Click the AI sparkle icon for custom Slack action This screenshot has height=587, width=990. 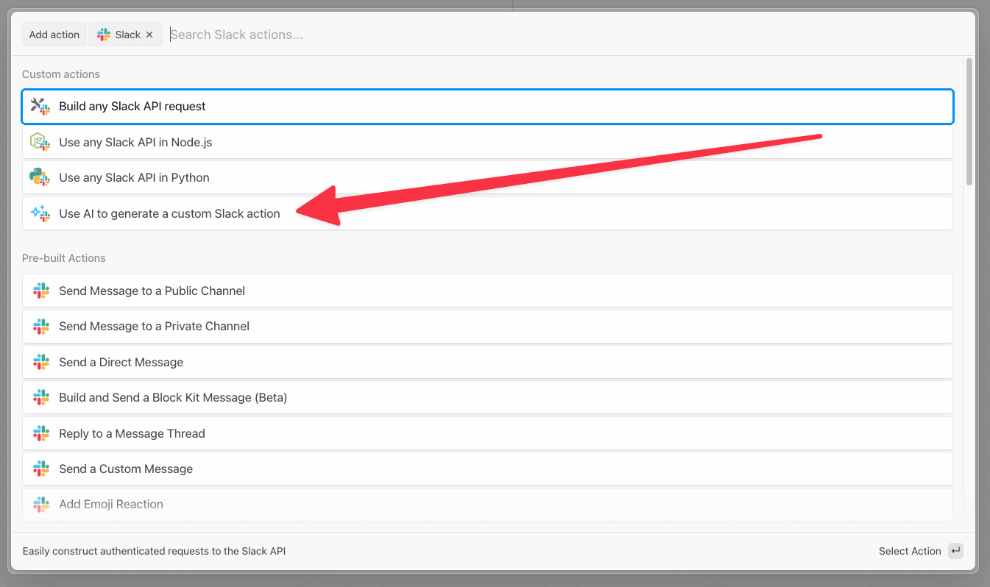tap(40, 213)
